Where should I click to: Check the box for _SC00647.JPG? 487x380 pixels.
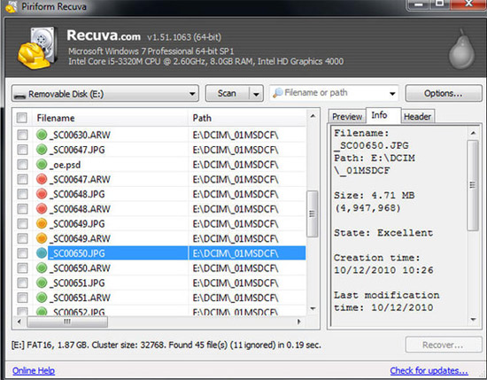22,150
